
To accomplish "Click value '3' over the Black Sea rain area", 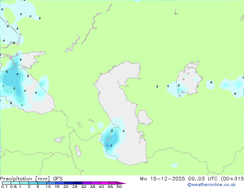I will 17,74.
